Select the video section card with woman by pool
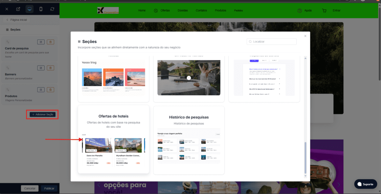Screen dimensions: 381x194 point(189,78)
